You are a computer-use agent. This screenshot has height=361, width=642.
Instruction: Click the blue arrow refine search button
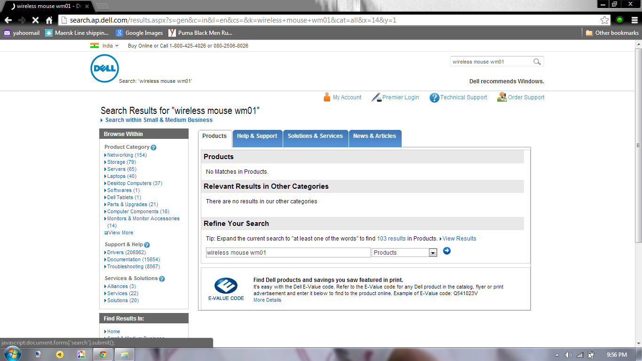(447, 251)
